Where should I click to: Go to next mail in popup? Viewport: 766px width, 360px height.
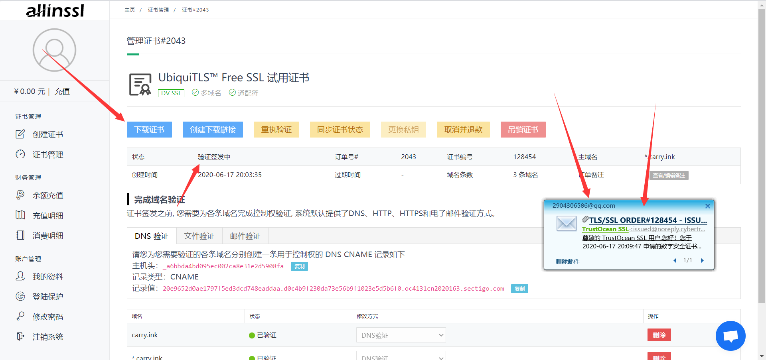coord(702,260)
